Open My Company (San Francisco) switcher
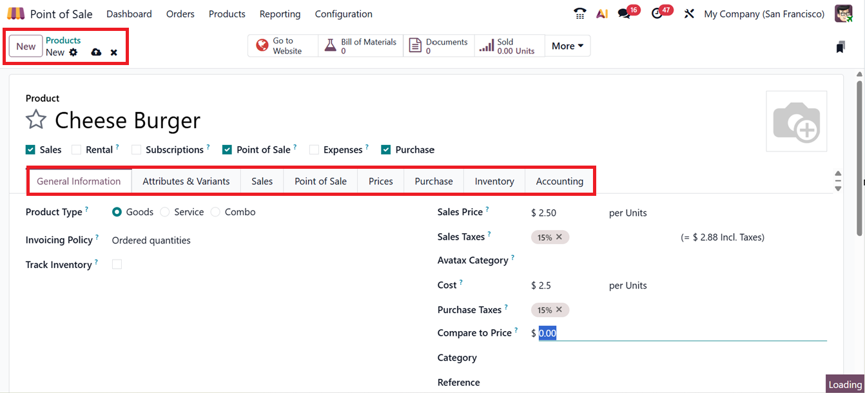The image size is (865, 393). pos(764,14)
